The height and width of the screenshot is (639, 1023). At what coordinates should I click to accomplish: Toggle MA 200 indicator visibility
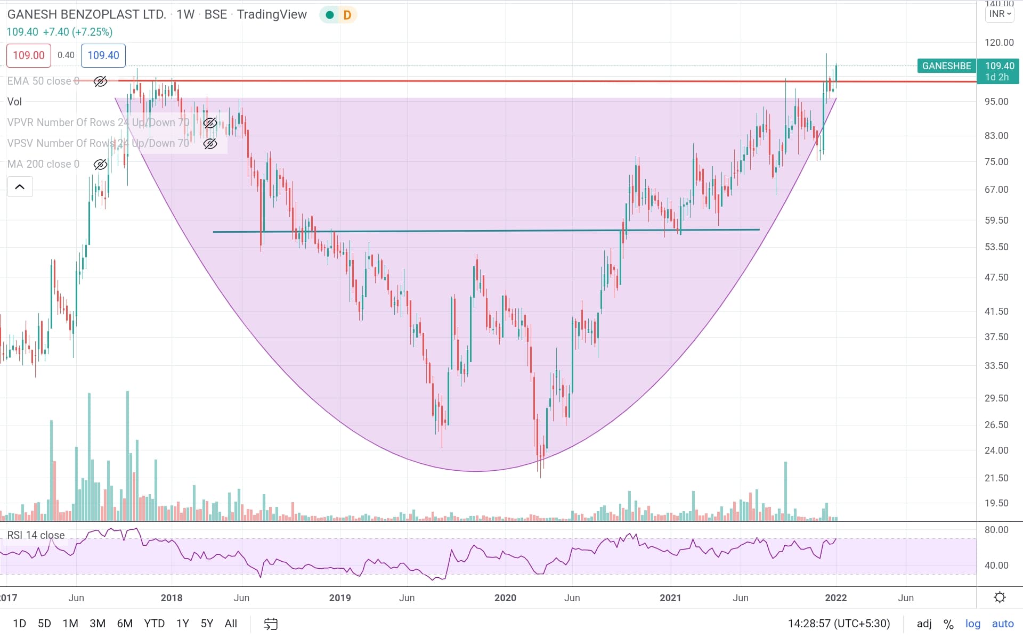coord(100,165)
